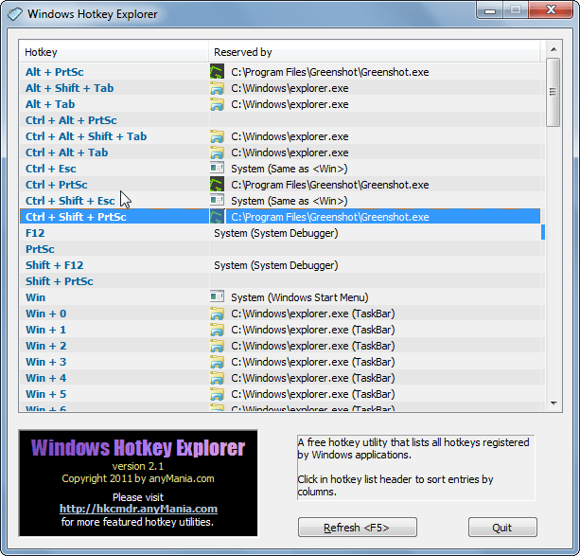Select the Win + 0 hotkey
580x556 pixels.
tap(45, 314)
